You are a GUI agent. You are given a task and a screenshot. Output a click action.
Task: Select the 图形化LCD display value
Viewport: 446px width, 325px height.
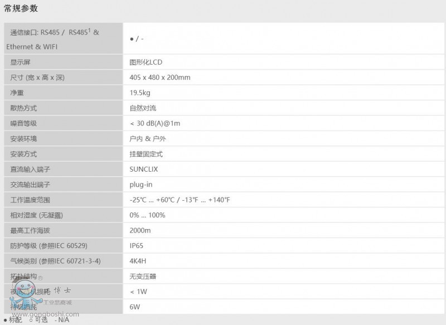(x=146, y=62)
